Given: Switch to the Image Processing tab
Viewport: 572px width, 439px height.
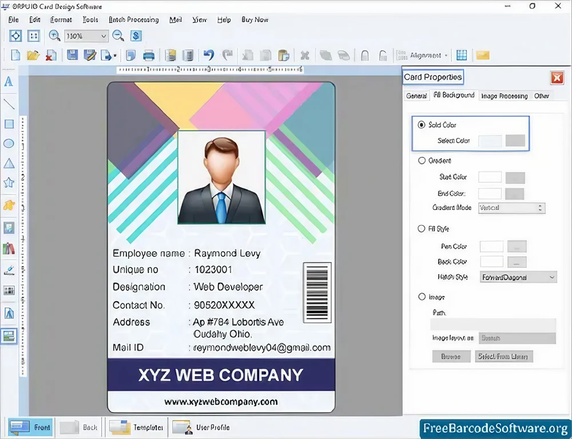Looking at the screenshot, I should (x=504, y=96).
